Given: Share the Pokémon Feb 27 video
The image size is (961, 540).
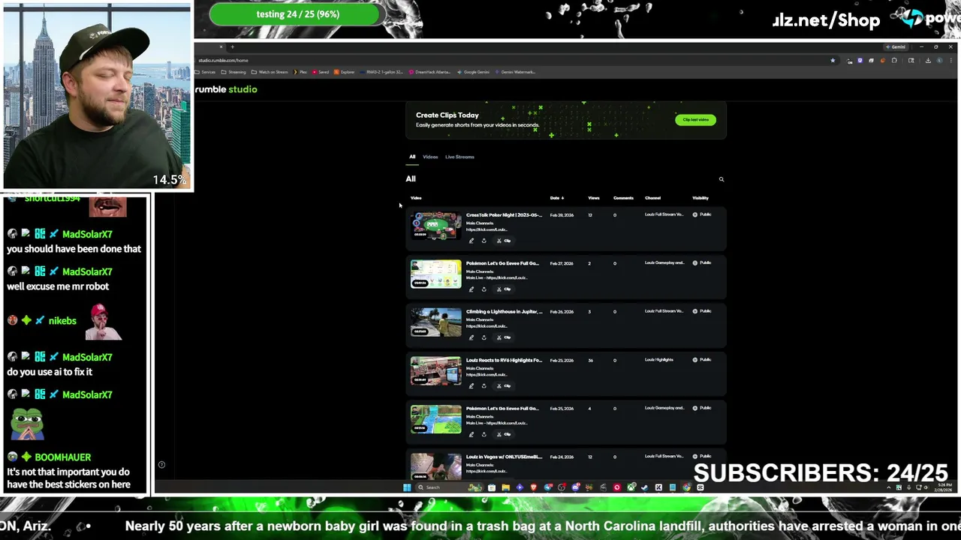Looking at the screenshot, I should (x=484, y=289).
